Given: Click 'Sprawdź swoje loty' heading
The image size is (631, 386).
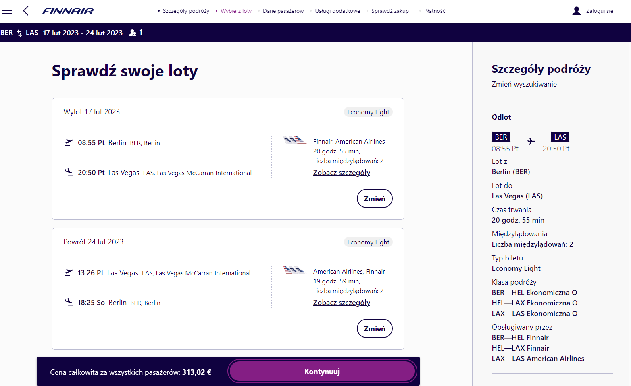Looking at the screenshot, I should pyautogui.click(x=125, y=71).
